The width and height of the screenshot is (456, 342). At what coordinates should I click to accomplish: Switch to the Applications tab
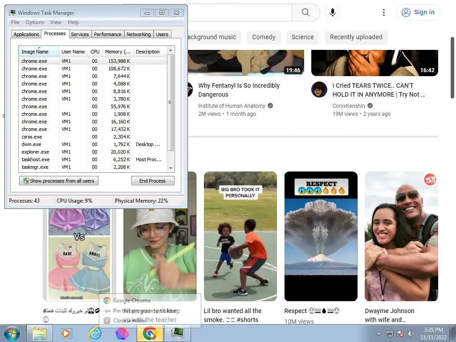(x=26, y=34)
